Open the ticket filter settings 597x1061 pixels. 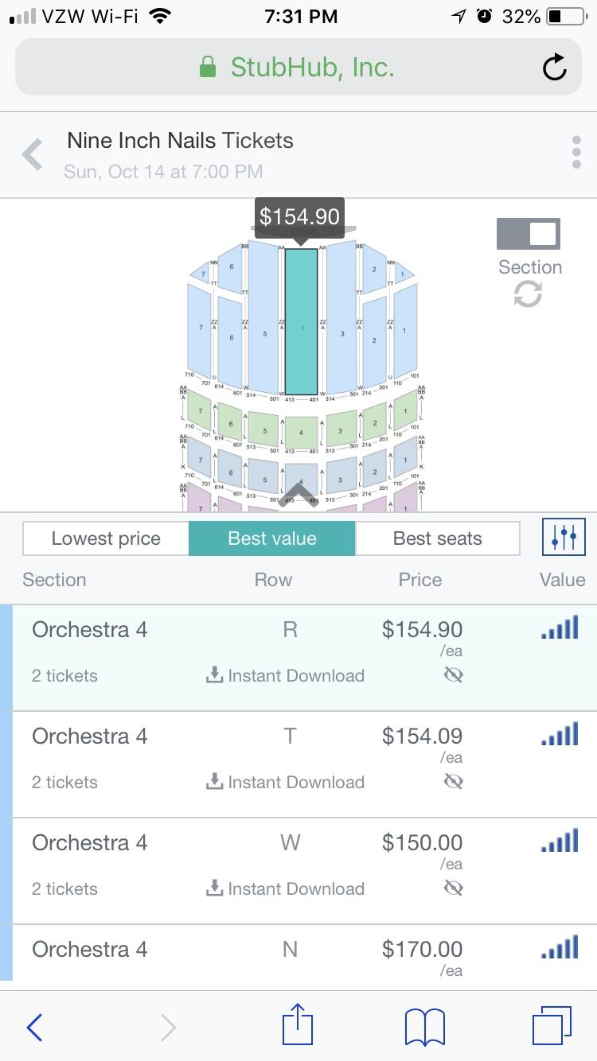564,538
